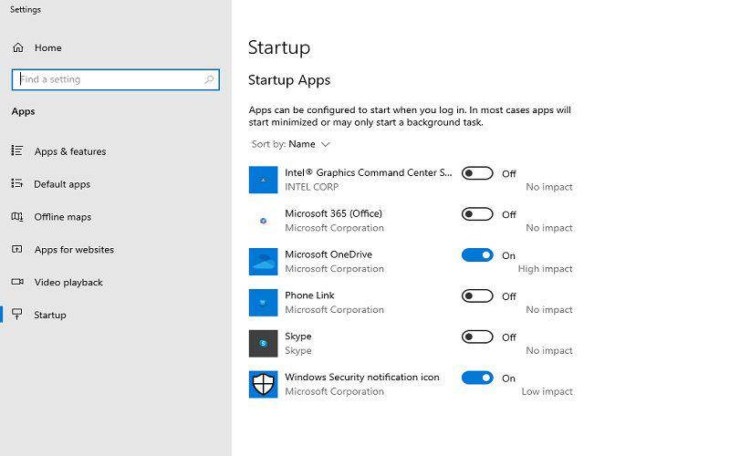Screen dimensions: 730x456
Task: Click the Windows Security shield icon
Action: point(263,384)
